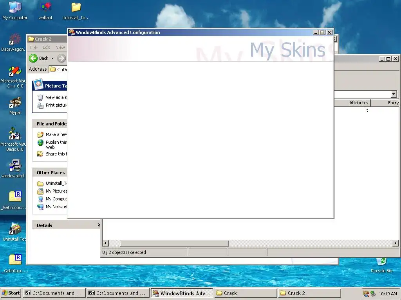Viewport: 401px width, 300px height.
Task: Click Publish this folder to Web
Action: click(56, 145)
